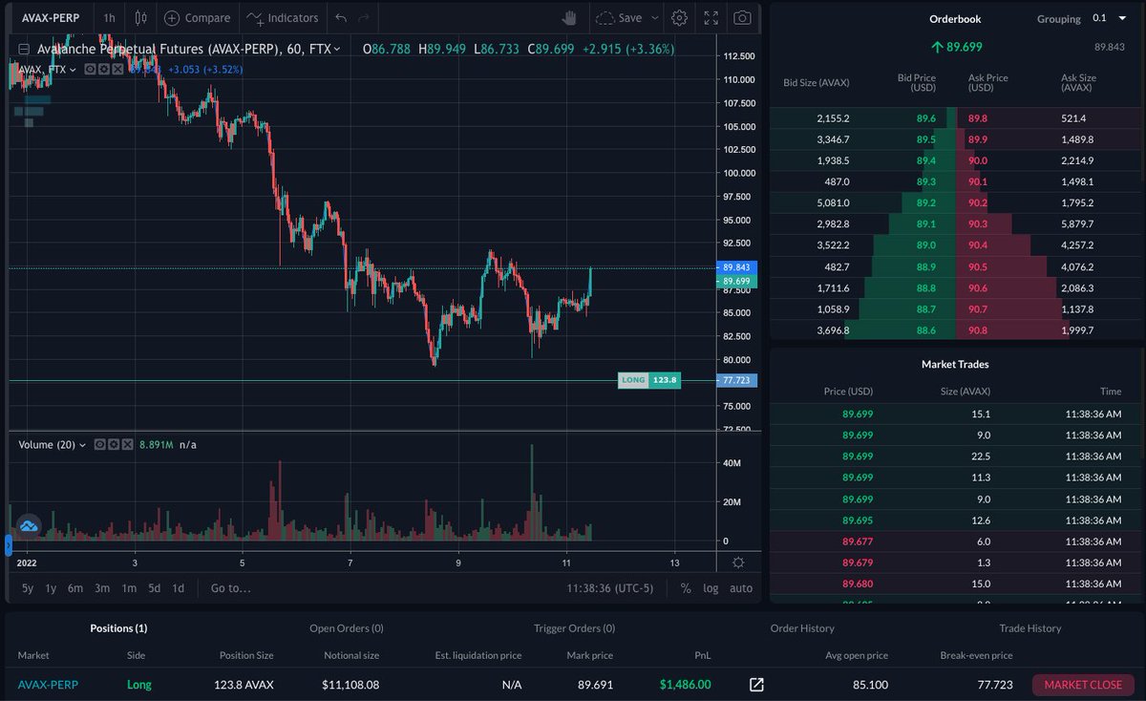Save the chart layout to cloud

(x=620, y=17)
